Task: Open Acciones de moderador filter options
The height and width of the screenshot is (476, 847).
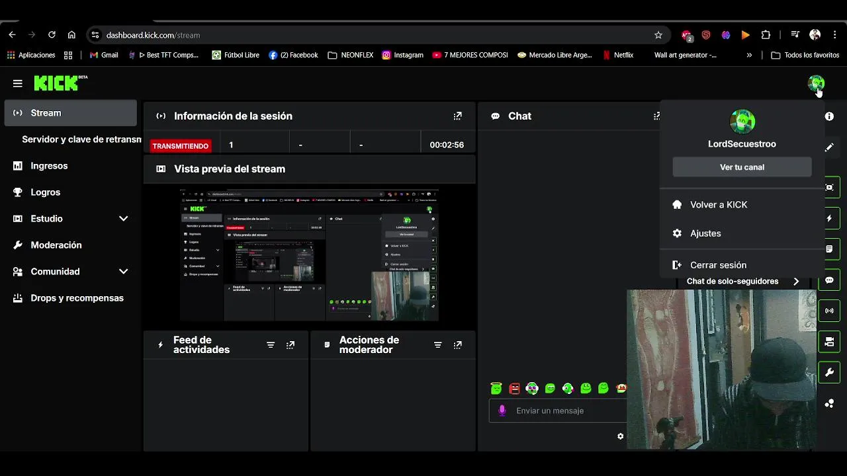Action: point(437,345)
